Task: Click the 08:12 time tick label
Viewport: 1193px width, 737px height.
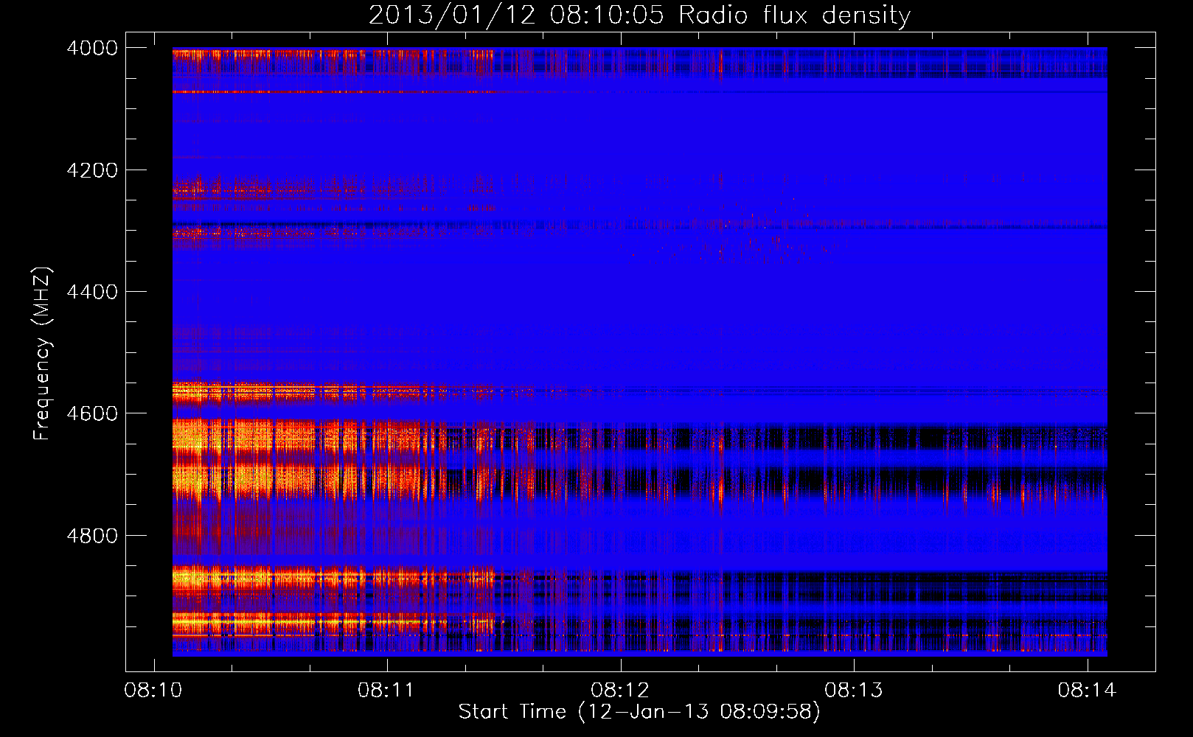Action: (x=620, y=691)
